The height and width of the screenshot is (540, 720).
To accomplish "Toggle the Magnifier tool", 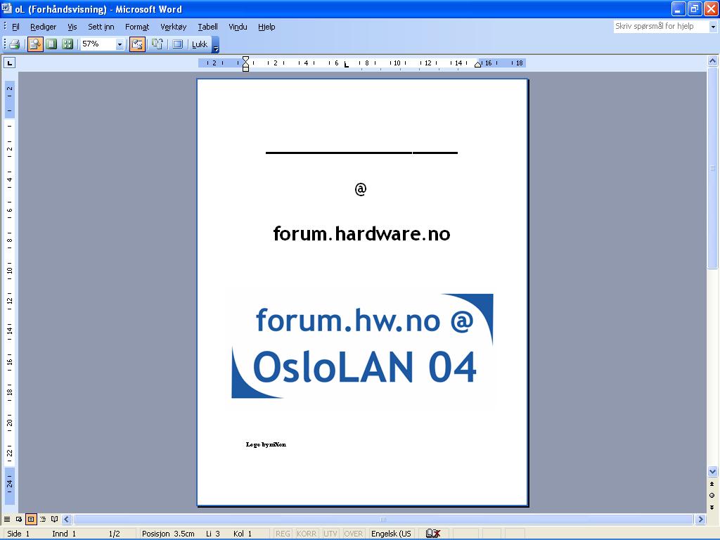I will (35, 44).
